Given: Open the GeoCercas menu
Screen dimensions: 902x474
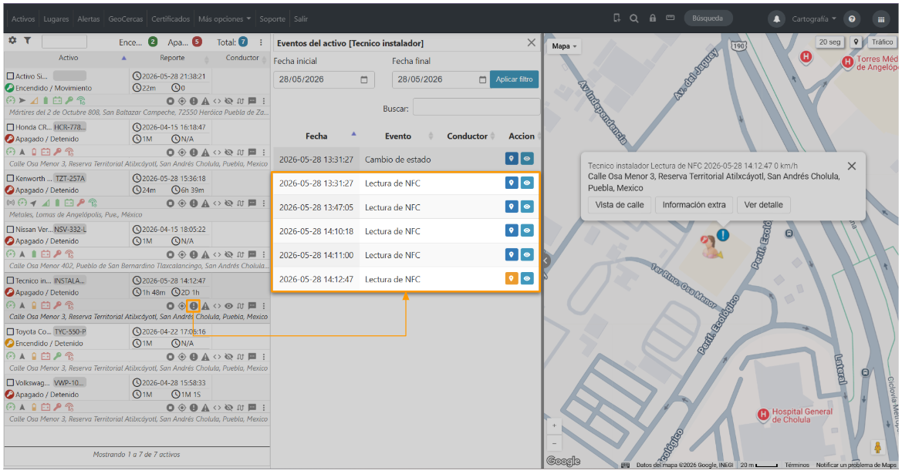Looking at the screenshot, I should (126, 19).
